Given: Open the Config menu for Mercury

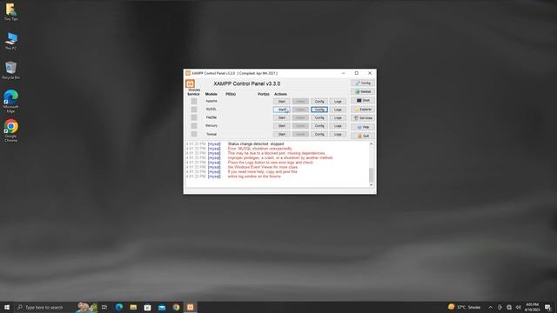Looking at the screenshot, I should pyautogui.click(x=319, y=125).
